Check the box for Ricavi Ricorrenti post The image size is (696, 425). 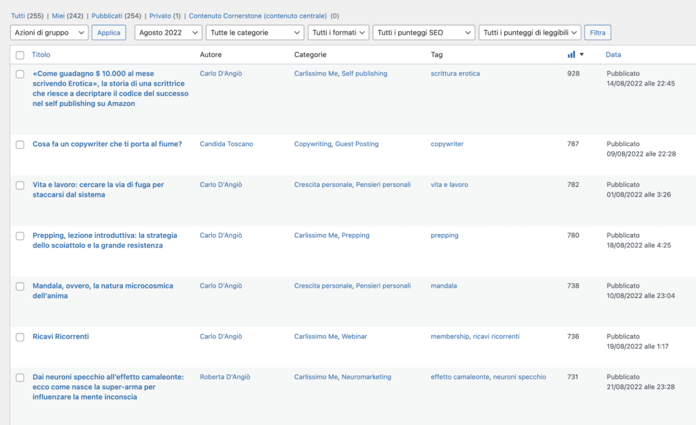(x=20, y=337)
